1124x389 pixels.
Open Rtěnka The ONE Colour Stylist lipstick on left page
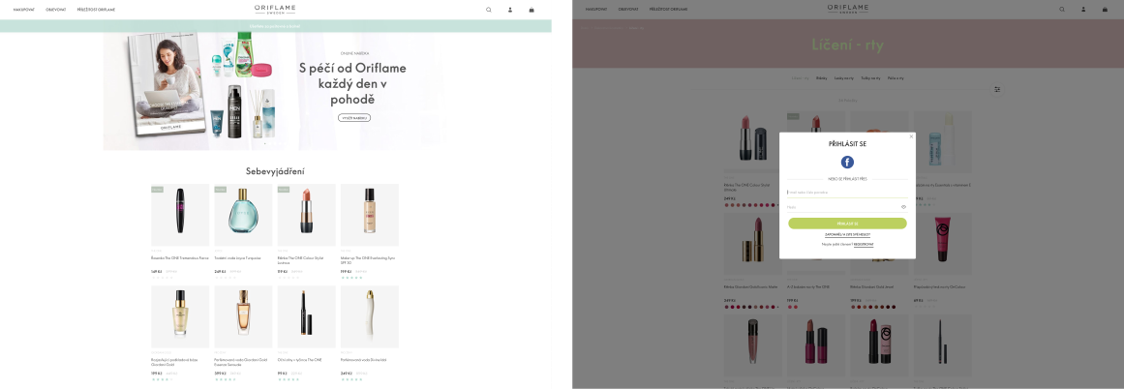click(x=306, y=214)
